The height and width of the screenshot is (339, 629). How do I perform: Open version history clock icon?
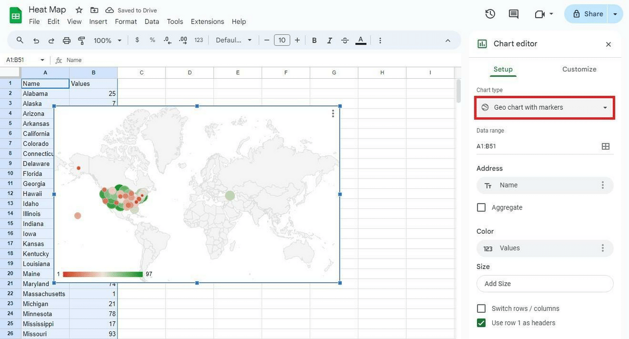click(490, 14)
